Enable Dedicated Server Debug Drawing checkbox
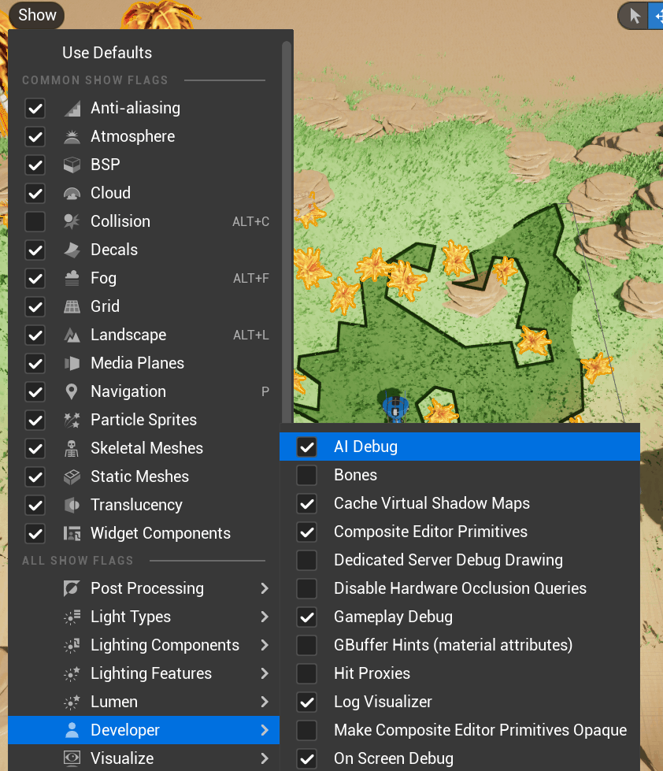663x771 pixels. click(x=307, y=561)
